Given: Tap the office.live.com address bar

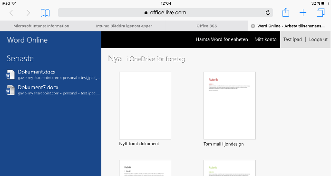Looking at the screenshot, I should pyautogui.click(x=165, y=13).
